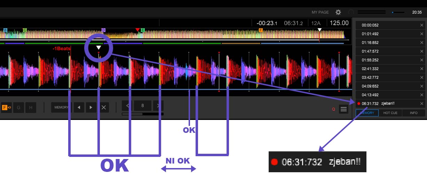This screenshot has width=427, height=182.
Task: Delete memory cue 04:09:652
Action: click(x=421, y=86)
